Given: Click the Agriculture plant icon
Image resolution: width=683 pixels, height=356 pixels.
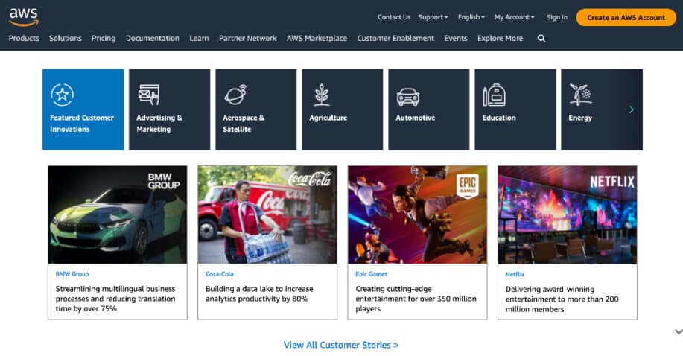Looking at the screenshot, I should [x=322, y=95].
